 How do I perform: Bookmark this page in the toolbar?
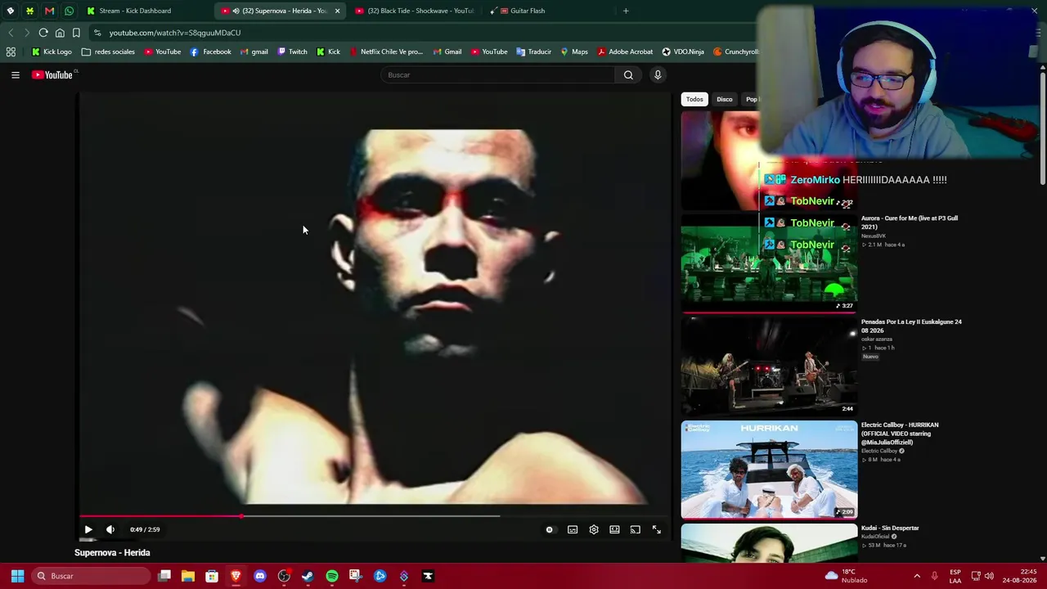click(x=76, y=33)
